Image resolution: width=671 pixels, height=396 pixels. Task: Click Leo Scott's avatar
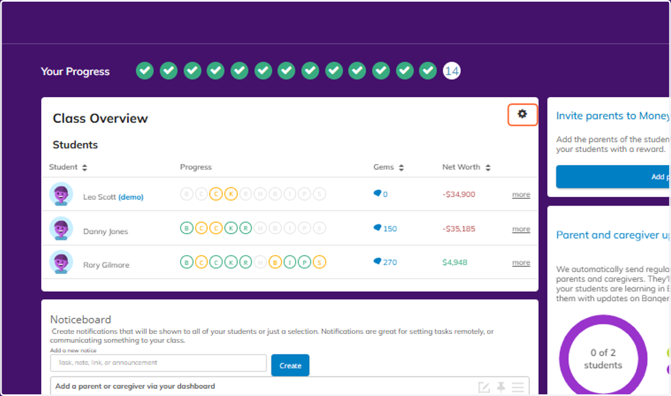(x=61, y=194)
